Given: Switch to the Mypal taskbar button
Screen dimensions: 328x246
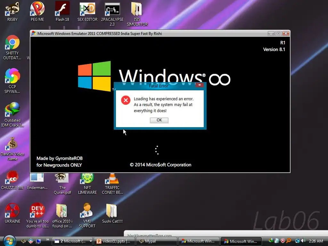Looking at the screenshot, I should click(156, 241).
